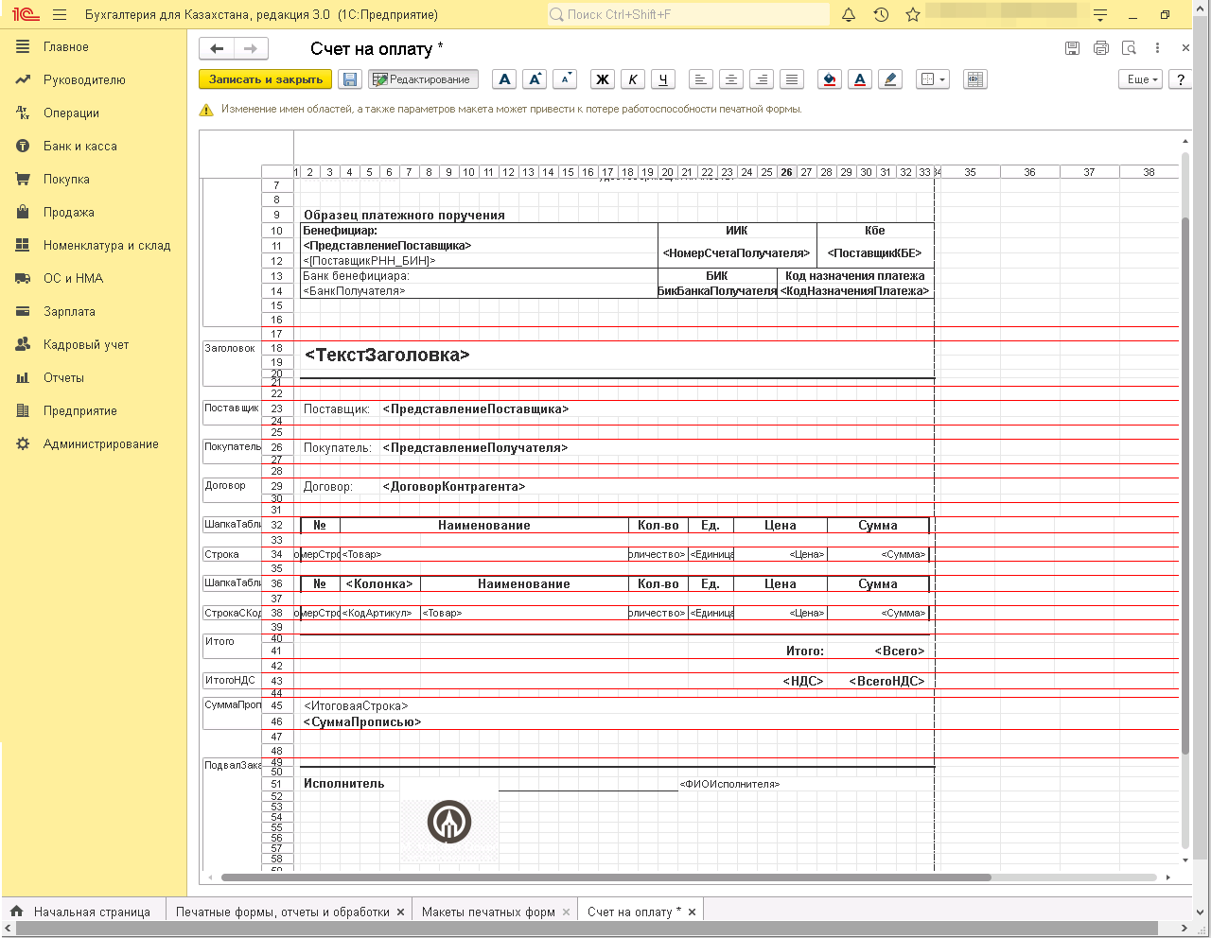
Task: Toggle underline formatting (Ч)
Action: [x=663, y=79]
